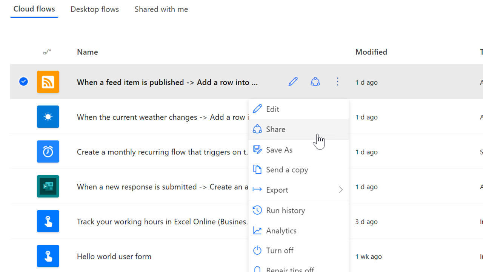The image size is (483, 272).
Task: Click the weather flow sun icon
Action: (x=48, y=117)
